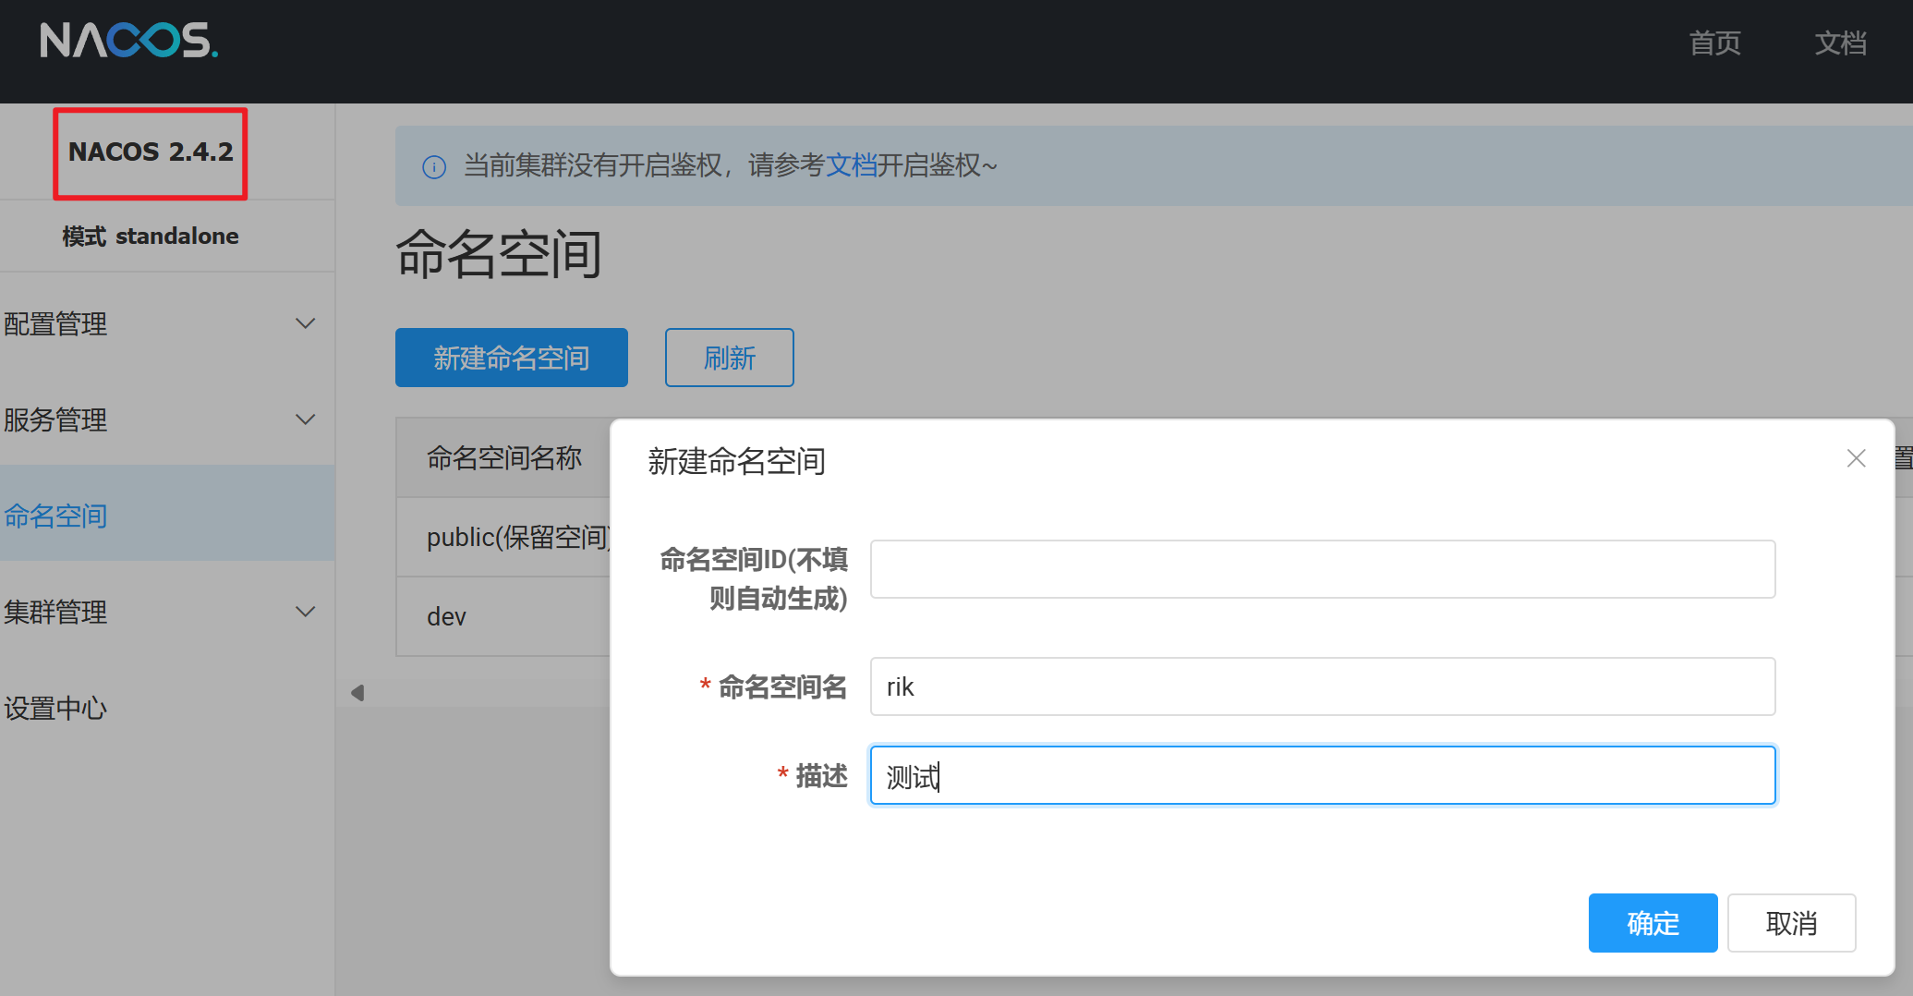
Task: Expand the 服务管理 menu chevron
Action: pos(306,419)
